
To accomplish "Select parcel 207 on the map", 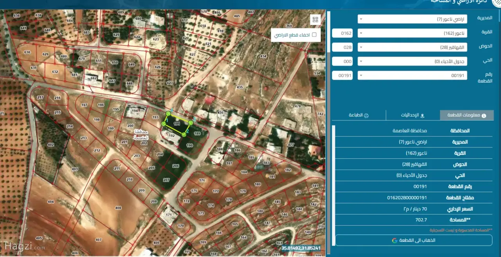I will [166, 180].
